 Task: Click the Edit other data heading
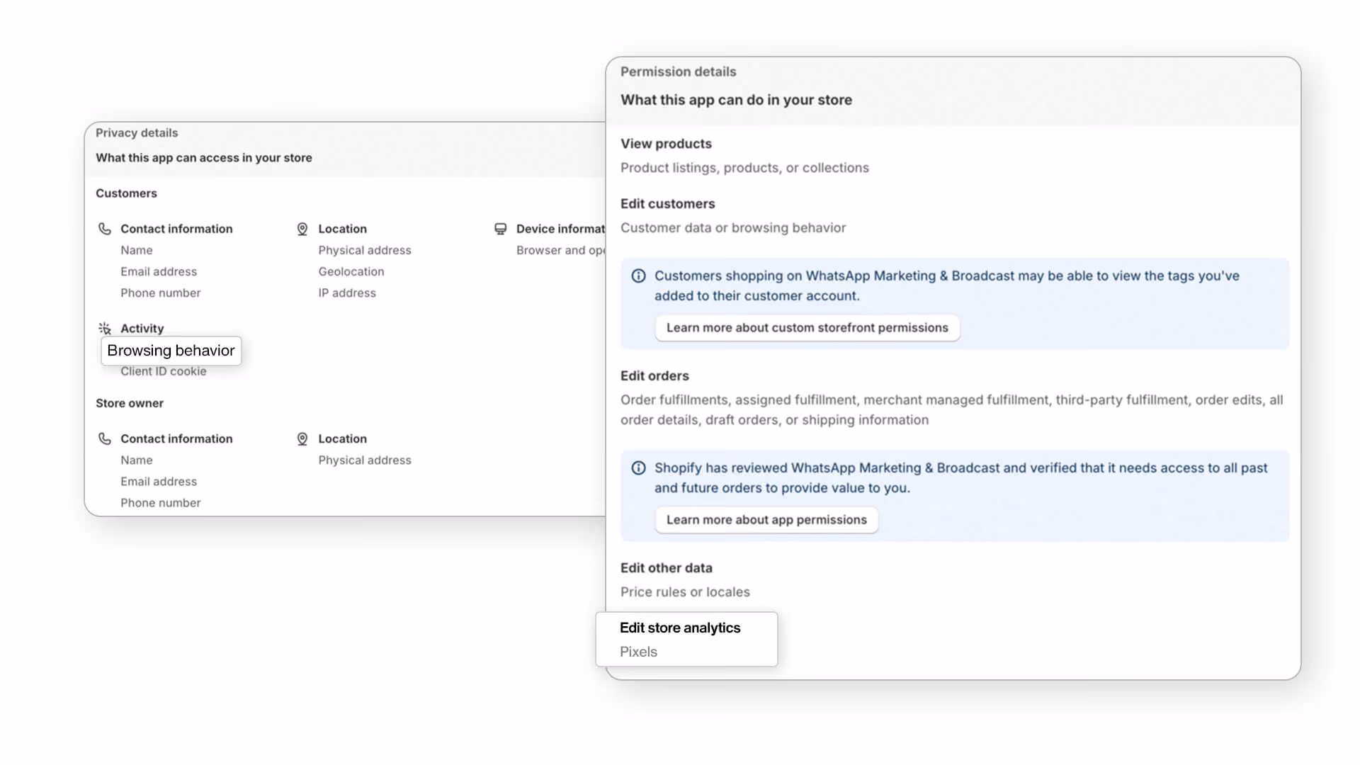667,567
